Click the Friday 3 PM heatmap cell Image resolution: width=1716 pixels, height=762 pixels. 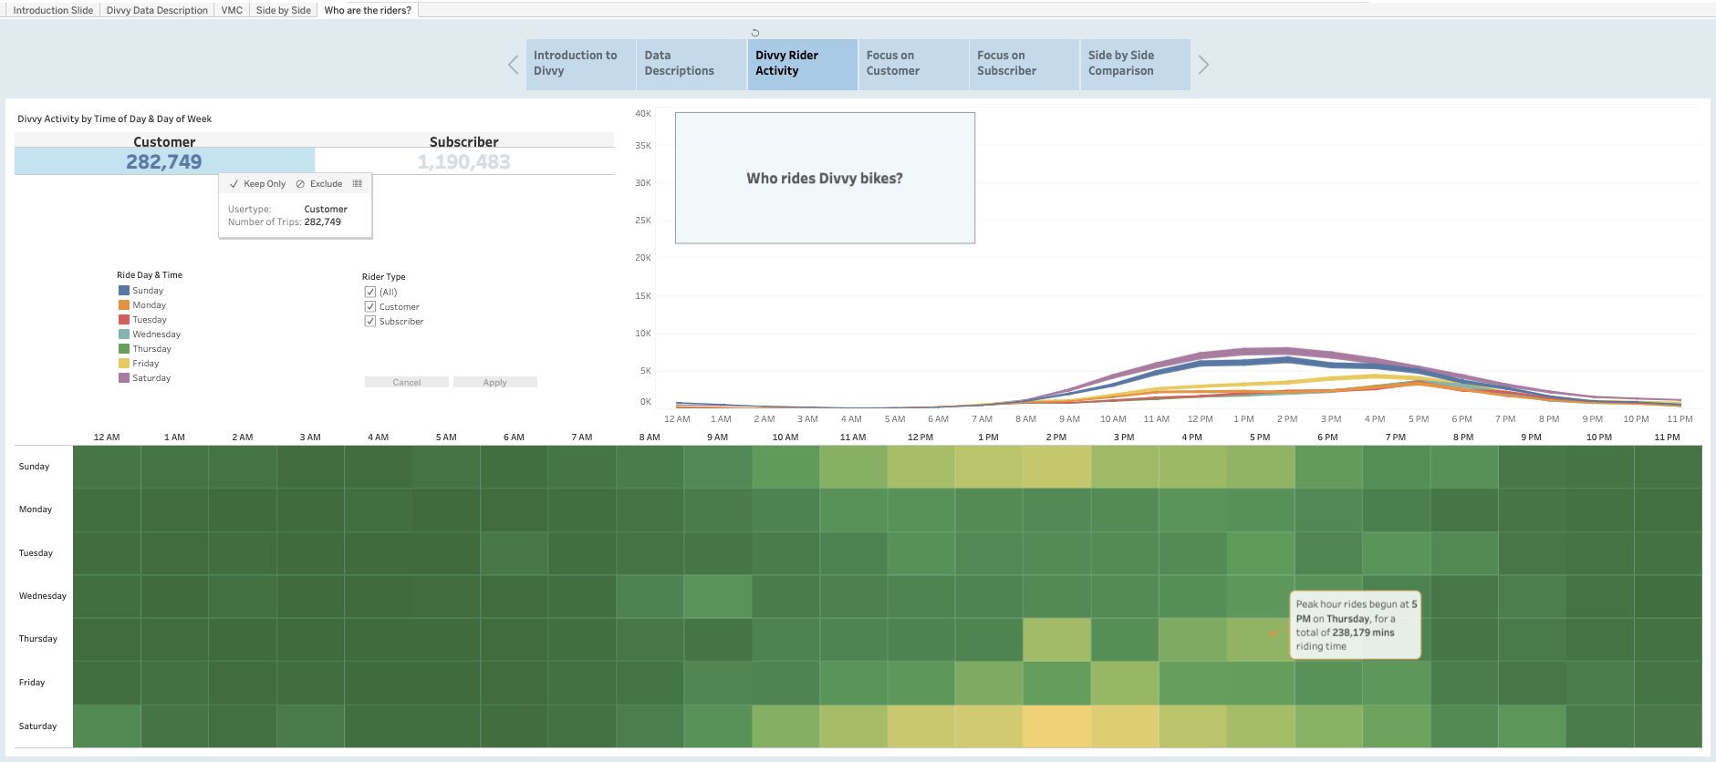click(x=1124, y=683)
